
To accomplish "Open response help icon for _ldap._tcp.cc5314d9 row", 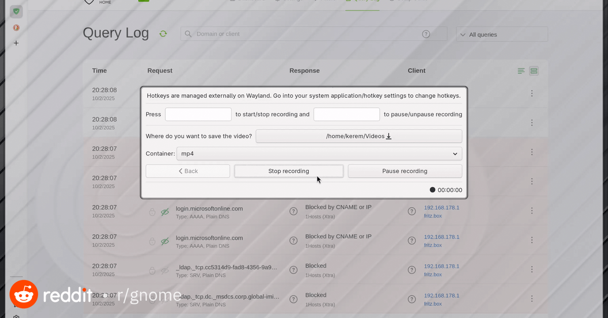I will 293,270.
